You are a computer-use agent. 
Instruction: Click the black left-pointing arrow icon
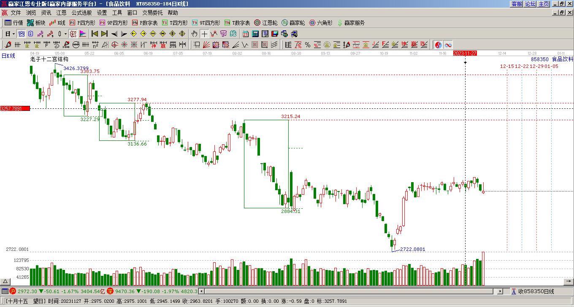point(114,34)
